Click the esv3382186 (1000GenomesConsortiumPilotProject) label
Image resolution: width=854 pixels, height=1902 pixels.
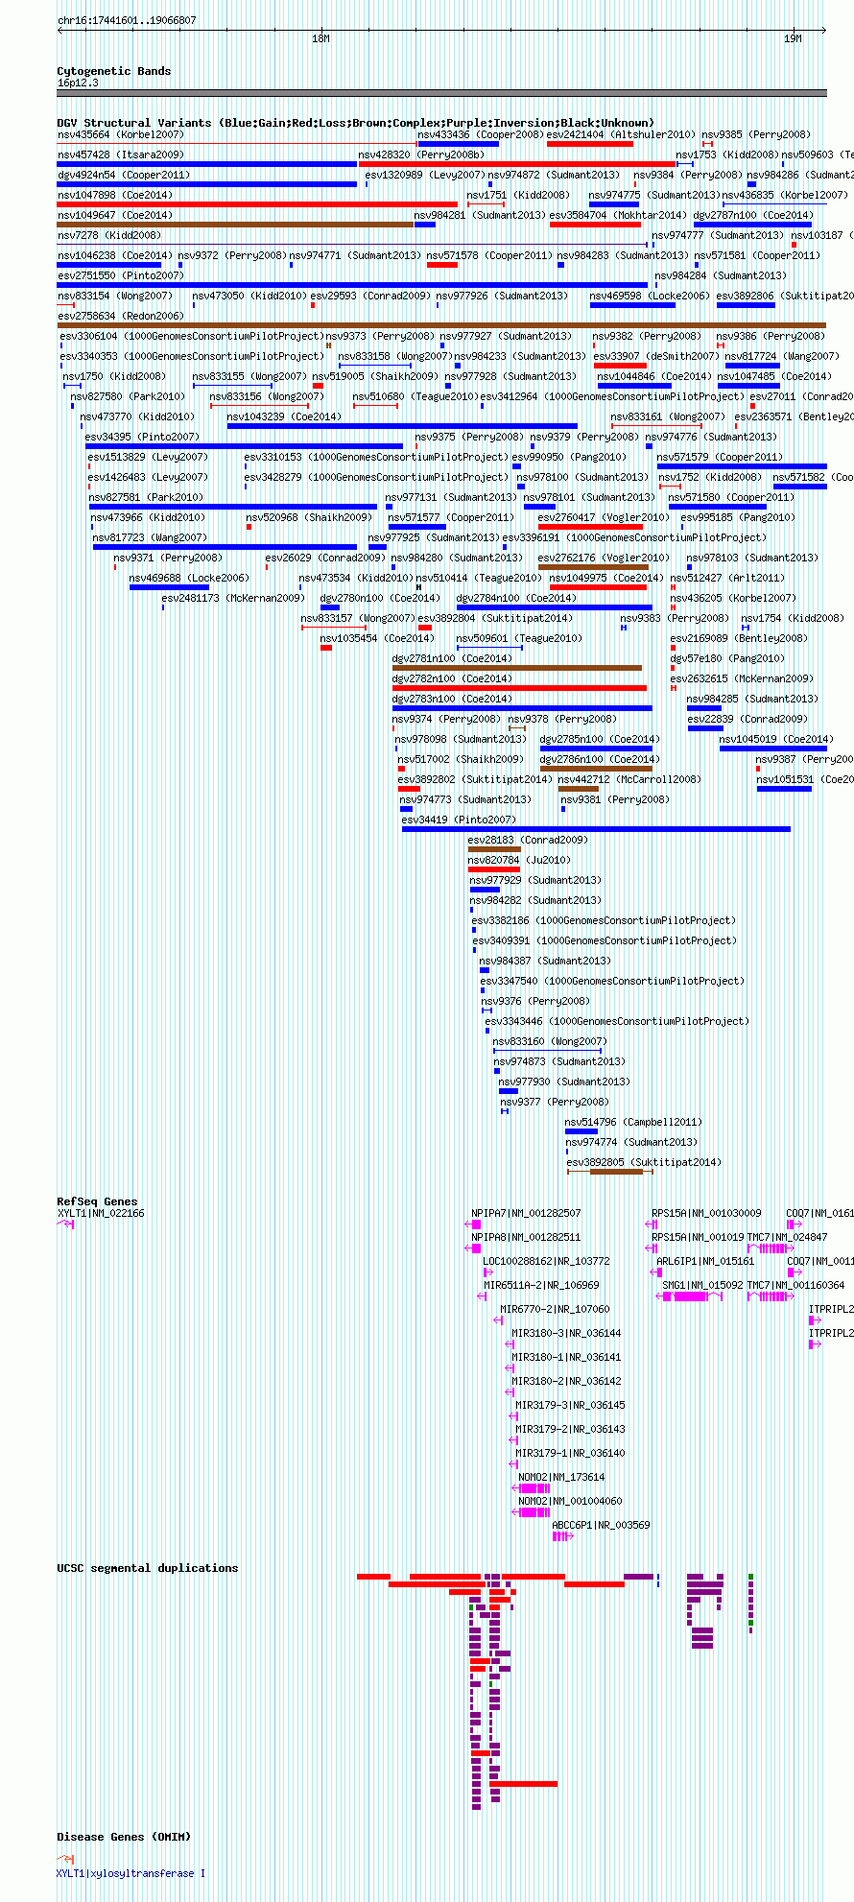click(x=604, y=920)
